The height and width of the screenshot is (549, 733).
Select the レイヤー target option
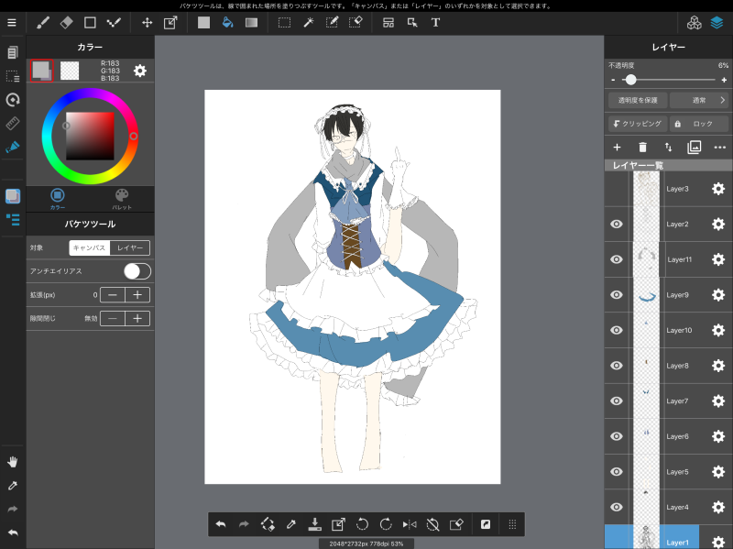130,247
